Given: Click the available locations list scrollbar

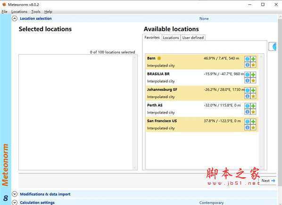Looking at the screenshot, I should (x=261, y=111).
